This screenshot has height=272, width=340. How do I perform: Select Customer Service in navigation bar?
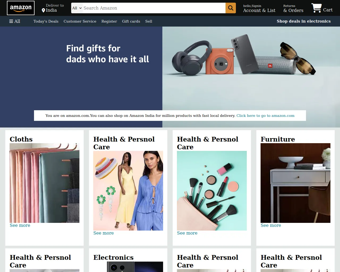80,21
